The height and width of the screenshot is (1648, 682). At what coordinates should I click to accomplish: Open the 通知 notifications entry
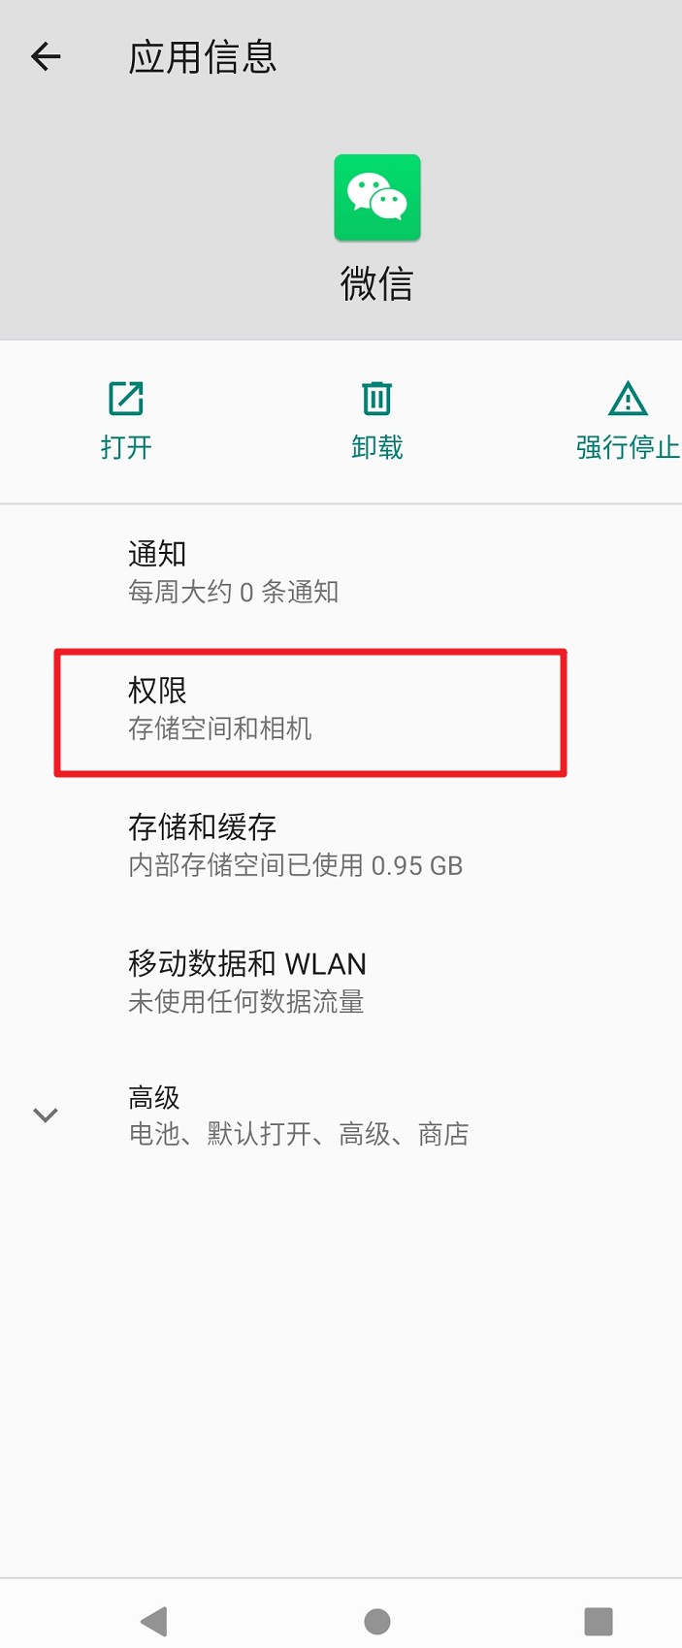tap(341, 572)
